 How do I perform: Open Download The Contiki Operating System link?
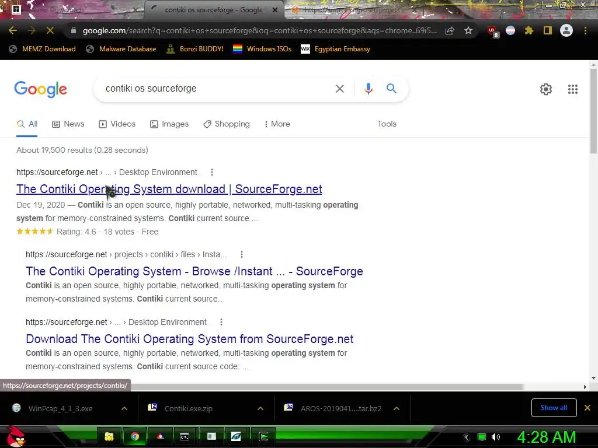pos(190,339)
